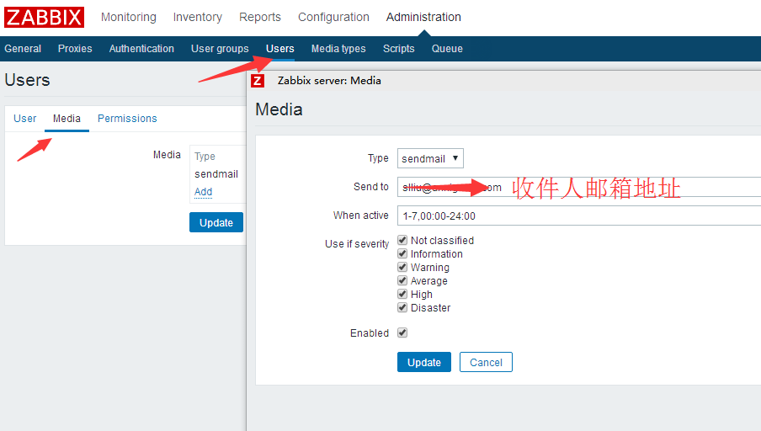
Task: Toggle the Enabled checkbox
Action: pyautogui.click(x=402, y=333)
